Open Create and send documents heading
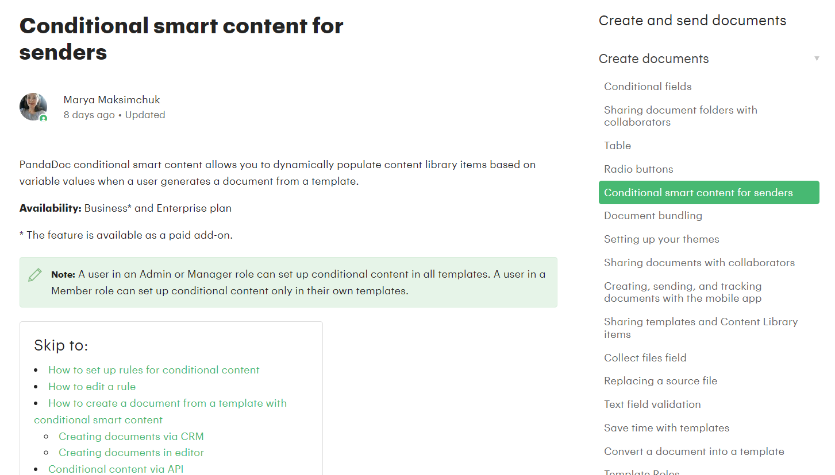This screenshot has width=835, height=475. click(x=692, y=21)
